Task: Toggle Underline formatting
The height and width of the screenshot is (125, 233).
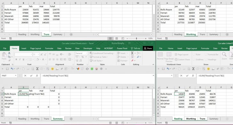Action: pyautogui.click(x=23, y=60)
